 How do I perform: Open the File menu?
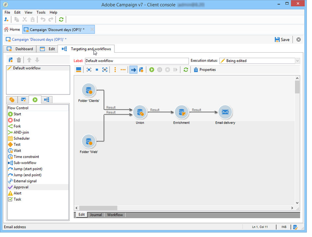click(x=7, y=12)
